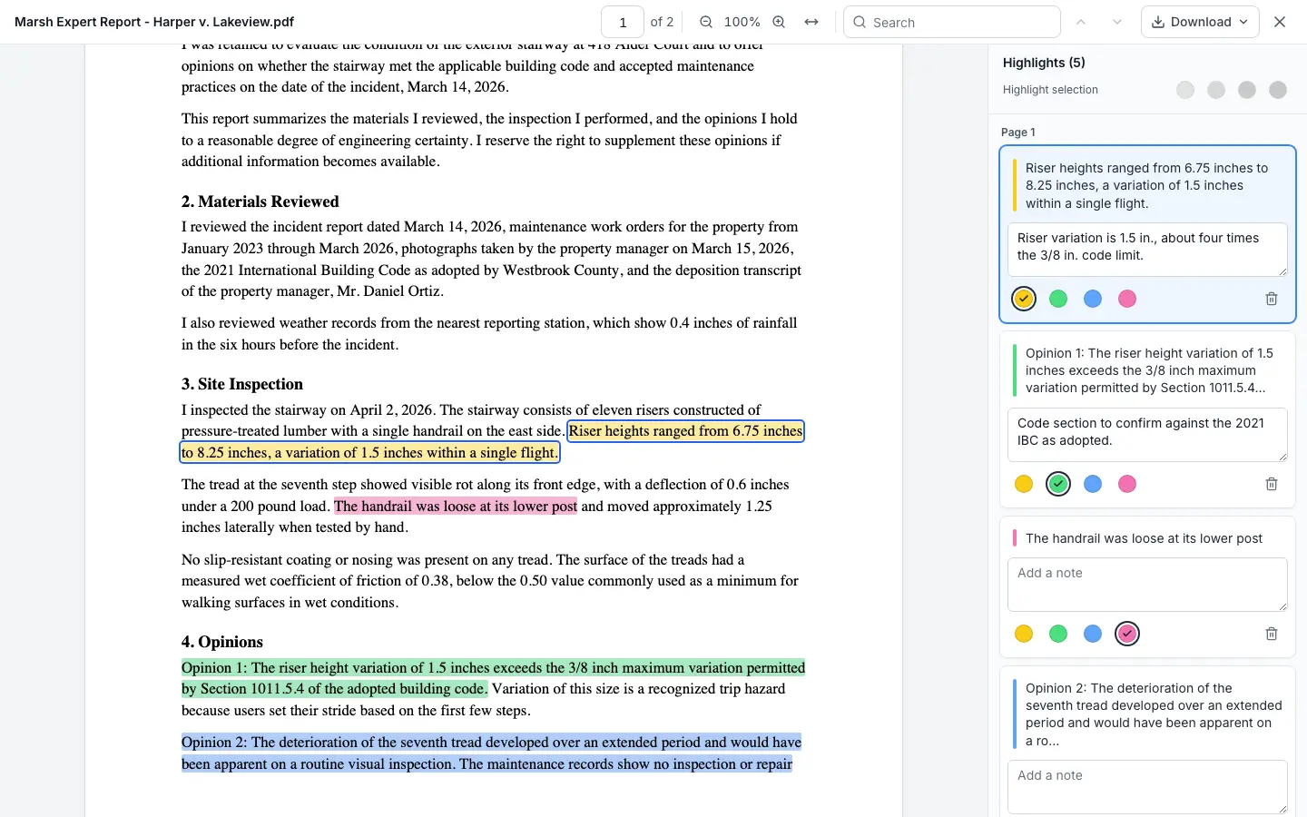Click last Highlight selection color dot

(1278, 90)
